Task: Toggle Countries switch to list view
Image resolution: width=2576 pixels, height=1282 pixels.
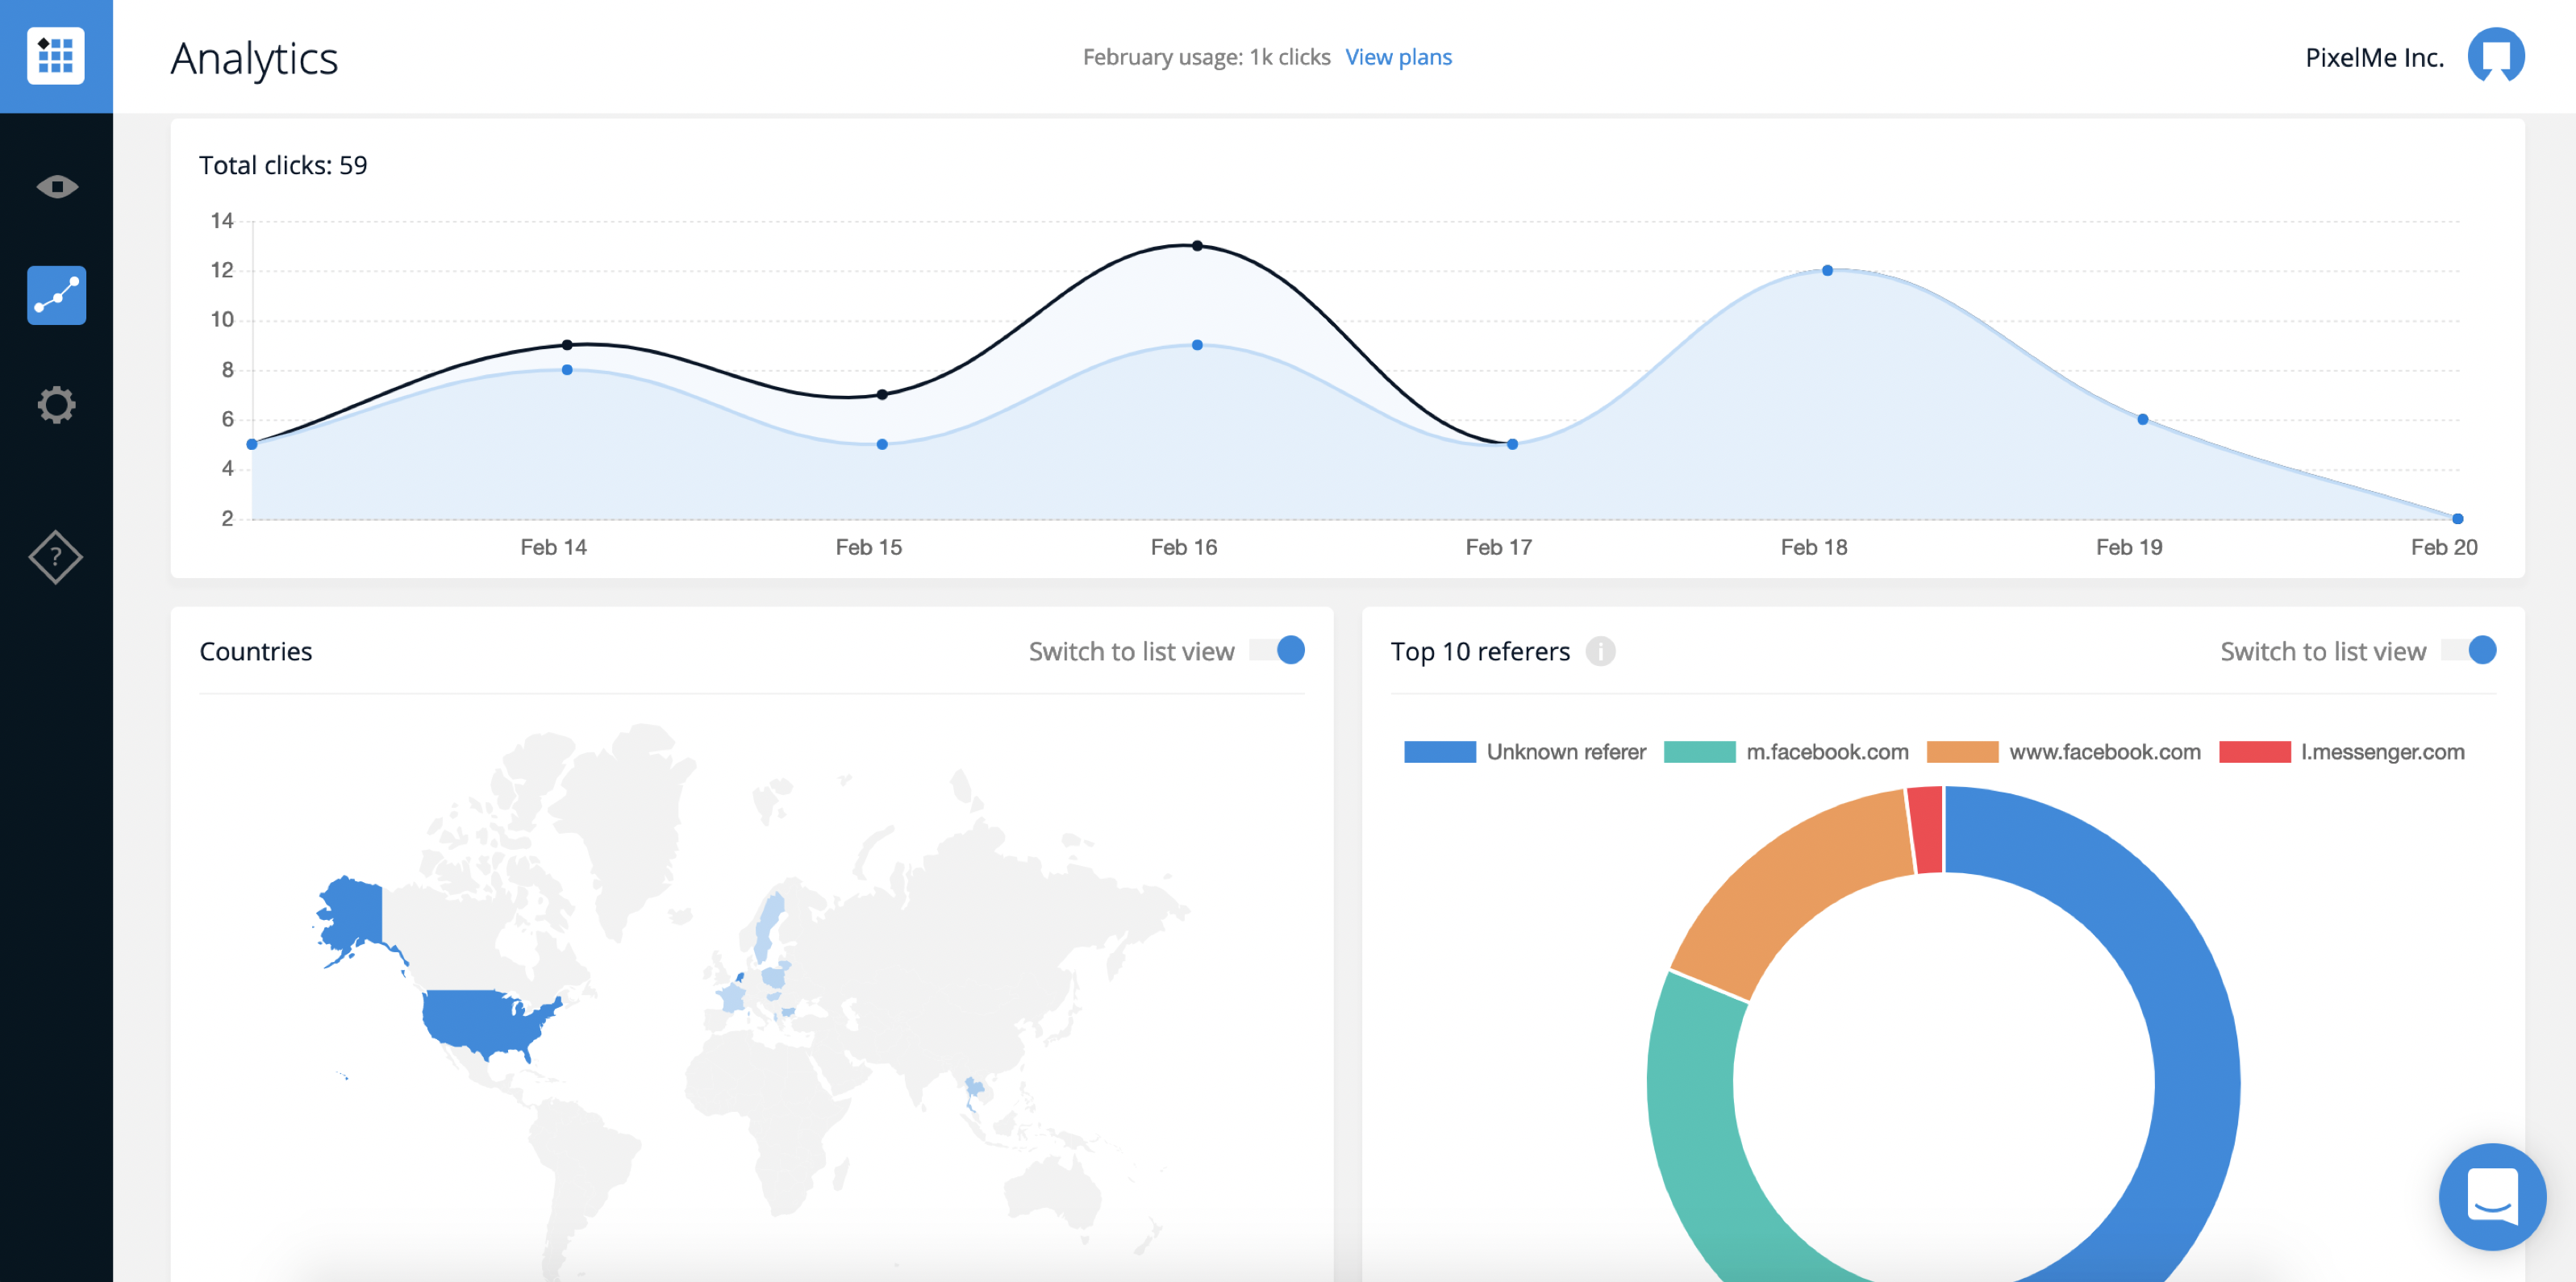Action: (1277, 650)
